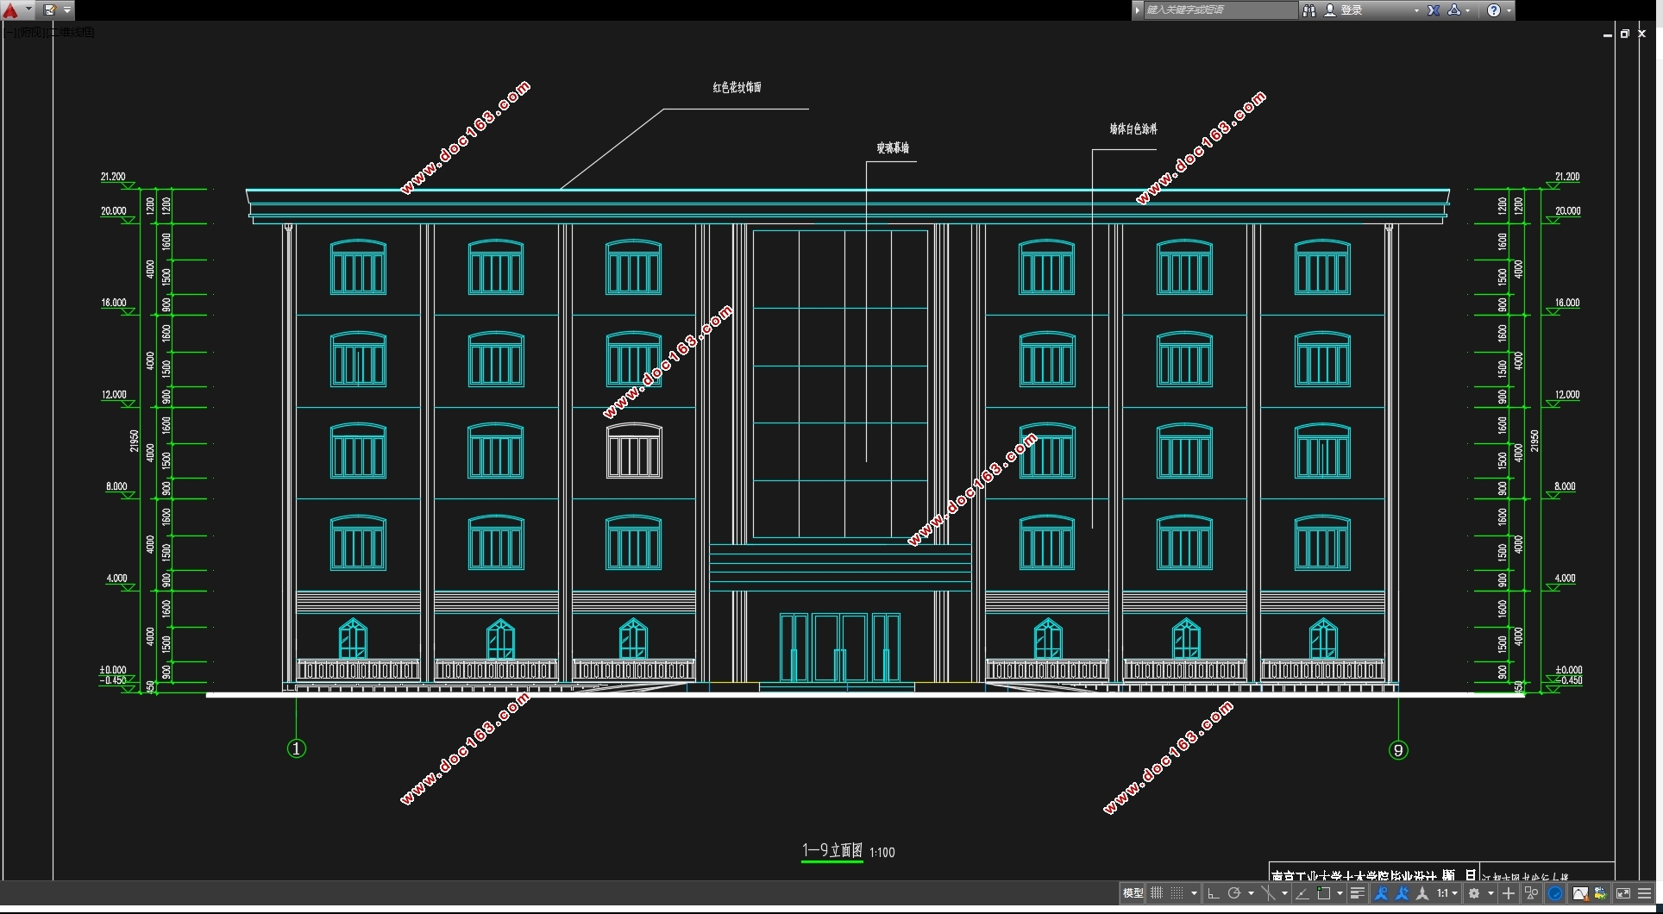Expand the help dropdown arrow
The width and height of the screenshot is (1663, 914).
[x=1509, y=10]
